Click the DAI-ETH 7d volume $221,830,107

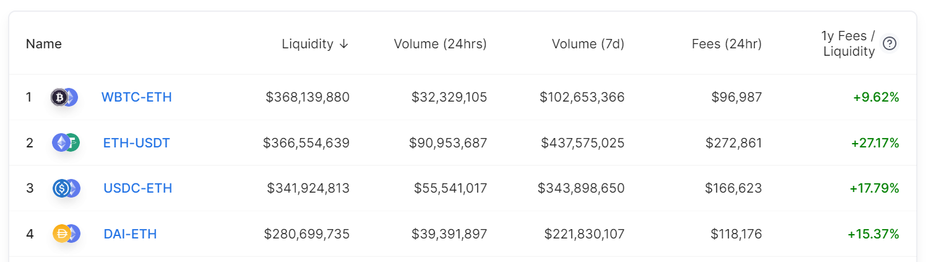tap(584, 234)
